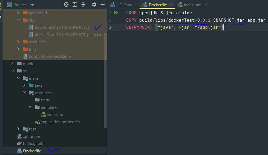
Task: Close the Dockerfile tab
Action: point(171,4)
